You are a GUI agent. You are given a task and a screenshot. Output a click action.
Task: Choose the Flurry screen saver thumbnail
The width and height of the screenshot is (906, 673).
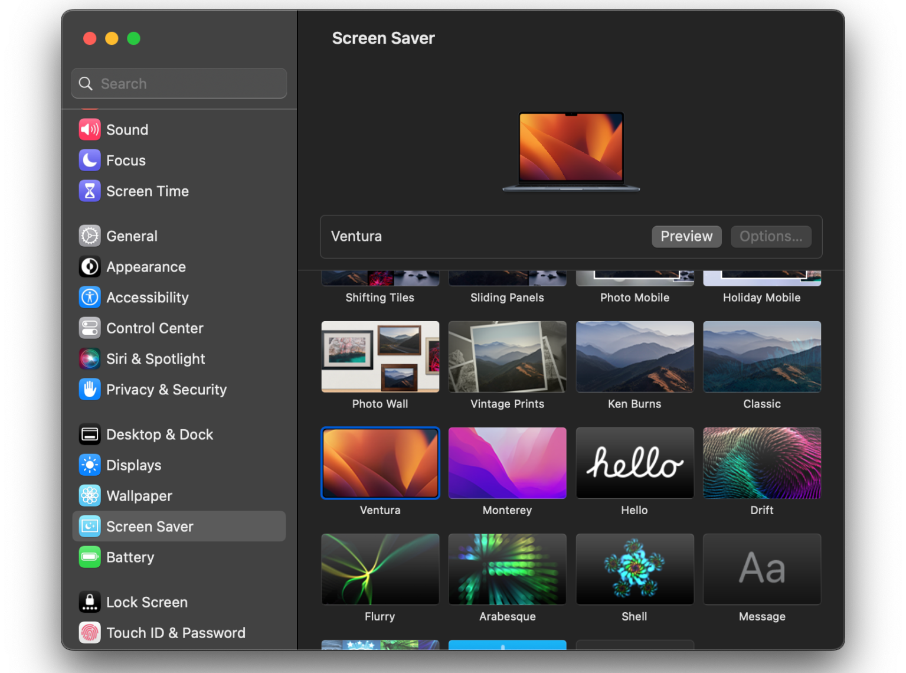click(380, 570)
